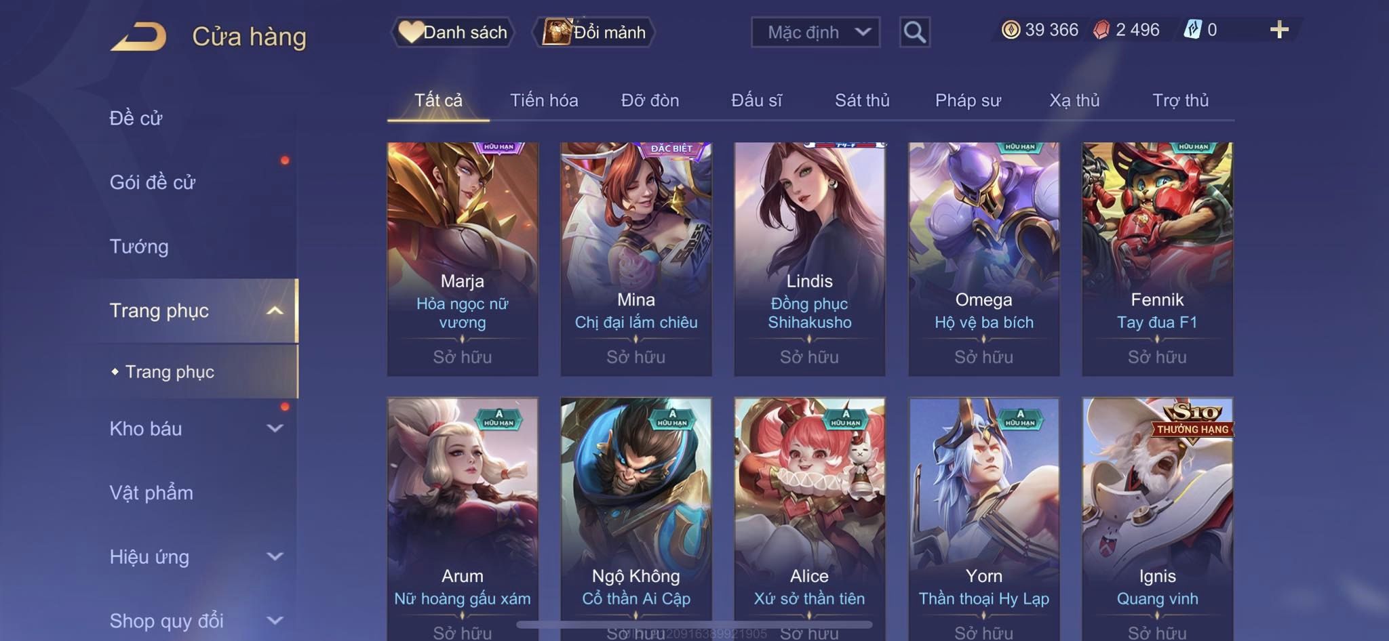This screenshot has height=641, width=1389.
Task: Switch to the Tiến hóa tab
Action: pos(544,100)
